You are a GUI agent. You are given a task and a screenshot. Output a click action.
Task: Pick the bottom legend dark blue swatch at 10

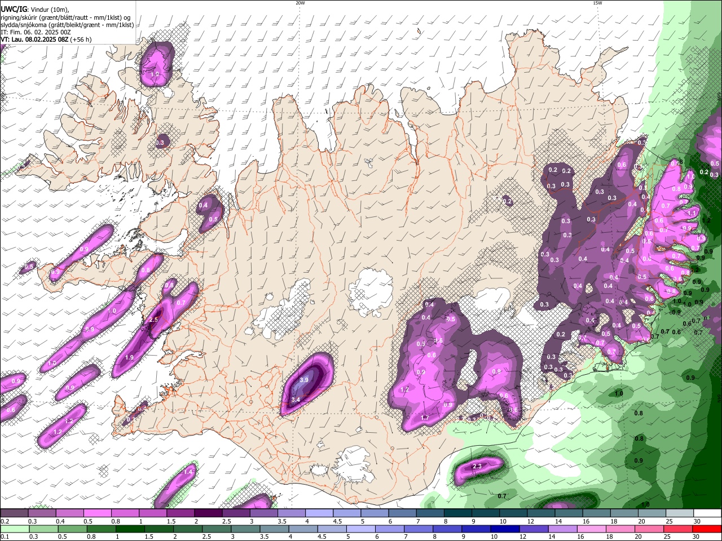507,529
